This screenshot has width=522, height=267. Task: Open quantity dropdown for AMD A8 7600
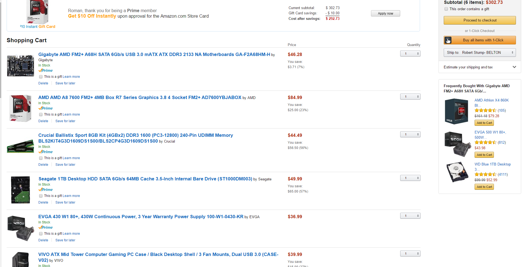click(x=410, y=97)
